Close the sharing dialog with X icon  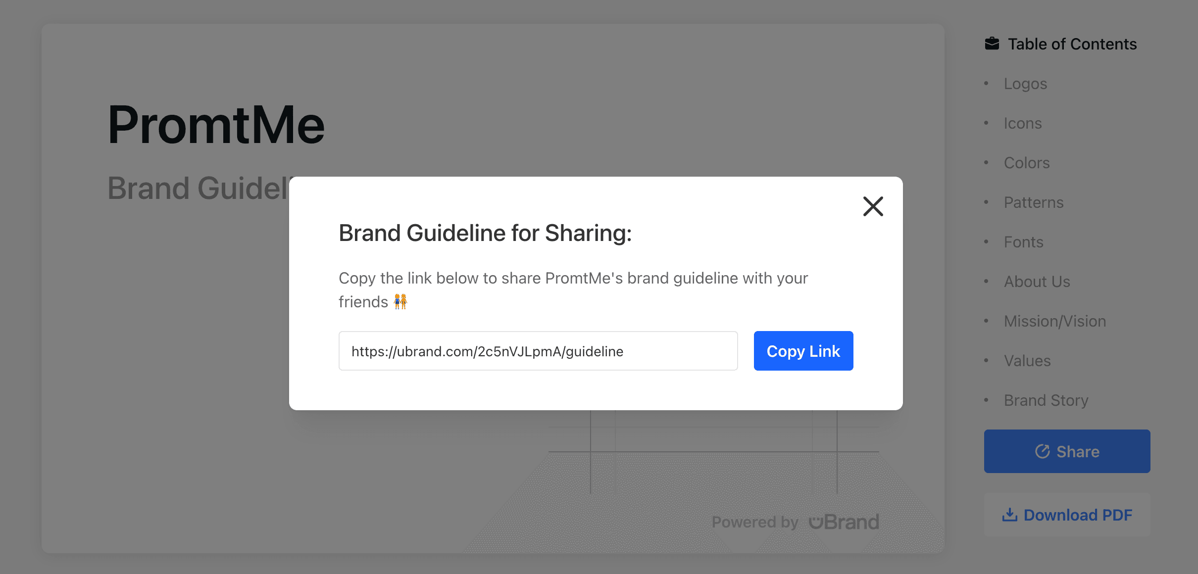coord(873,206)
